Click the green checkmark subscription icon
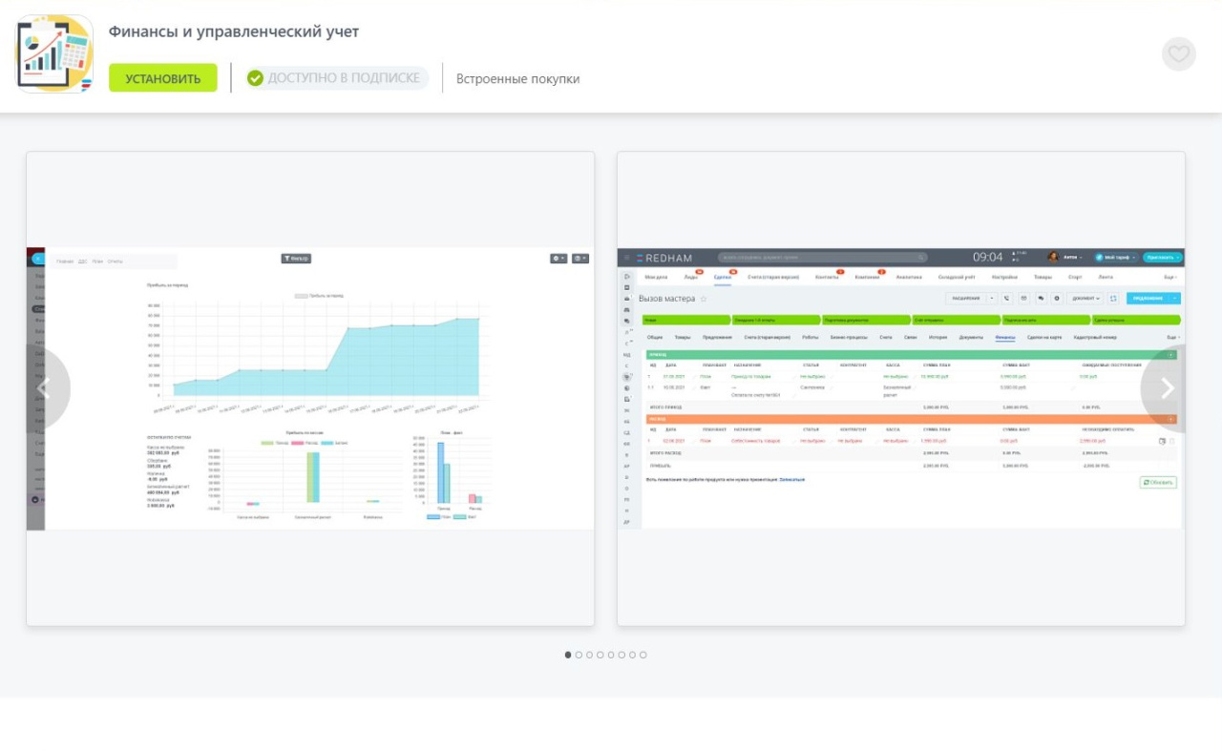1222x751 pixels. click(x=255, y=78)
